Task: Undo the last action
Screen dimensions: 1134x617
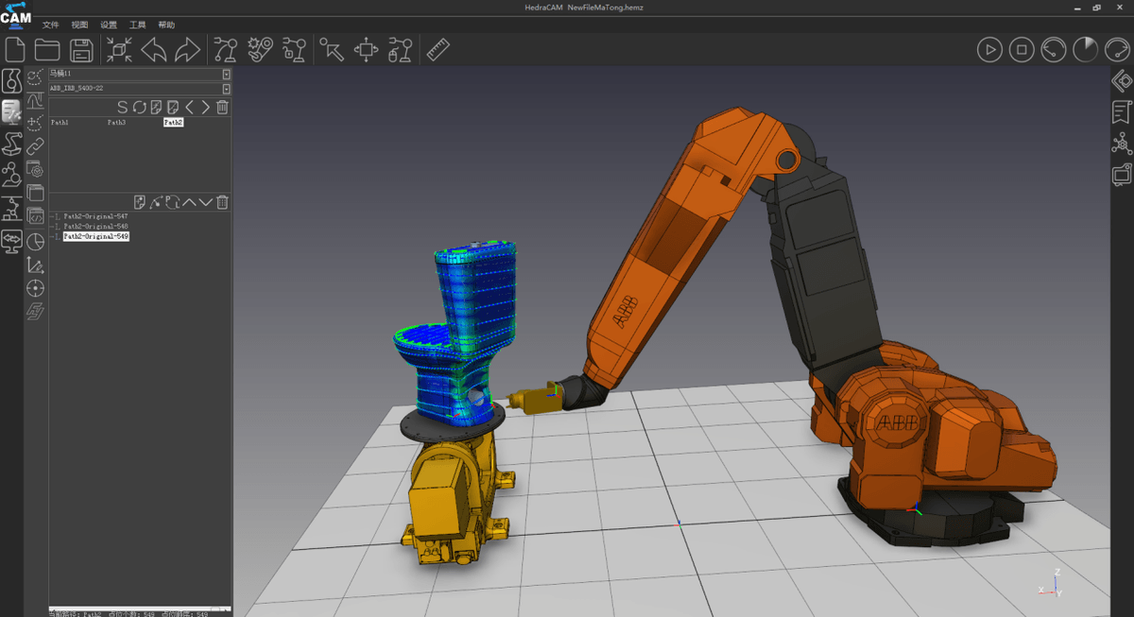Action: tap(154, 49)
